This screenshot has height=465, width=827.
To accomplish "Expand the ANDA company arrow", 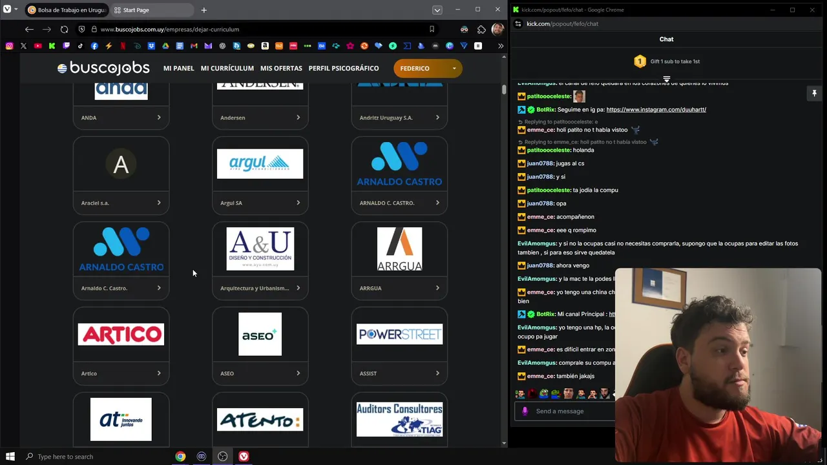I will tap(159, 118).
